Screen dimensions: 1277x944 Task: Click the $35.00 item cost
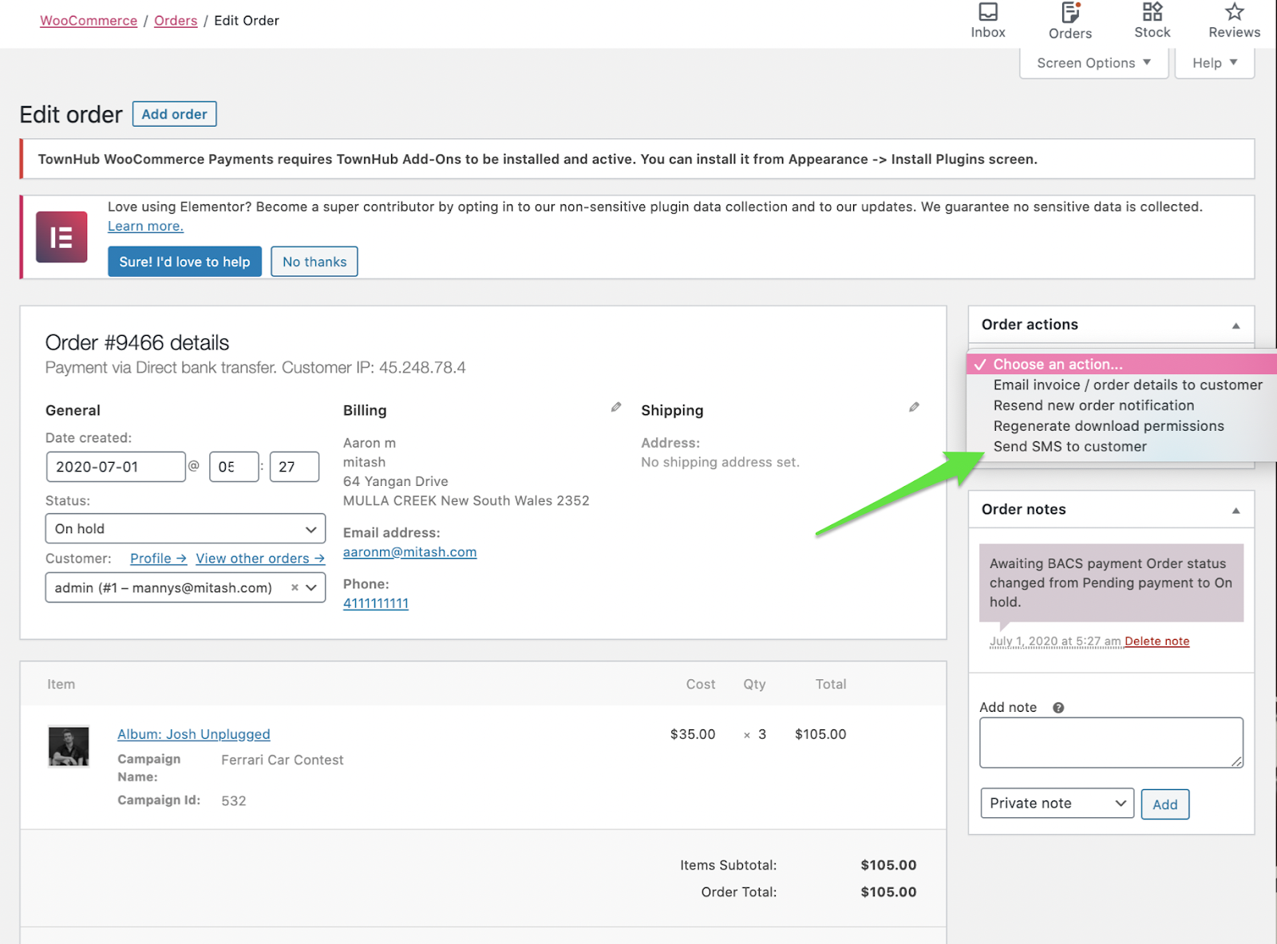693,734
